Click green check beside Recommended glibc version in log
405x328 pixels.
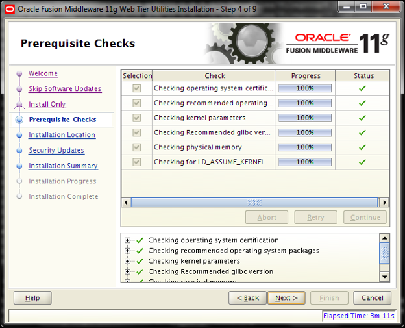point(140,271)
